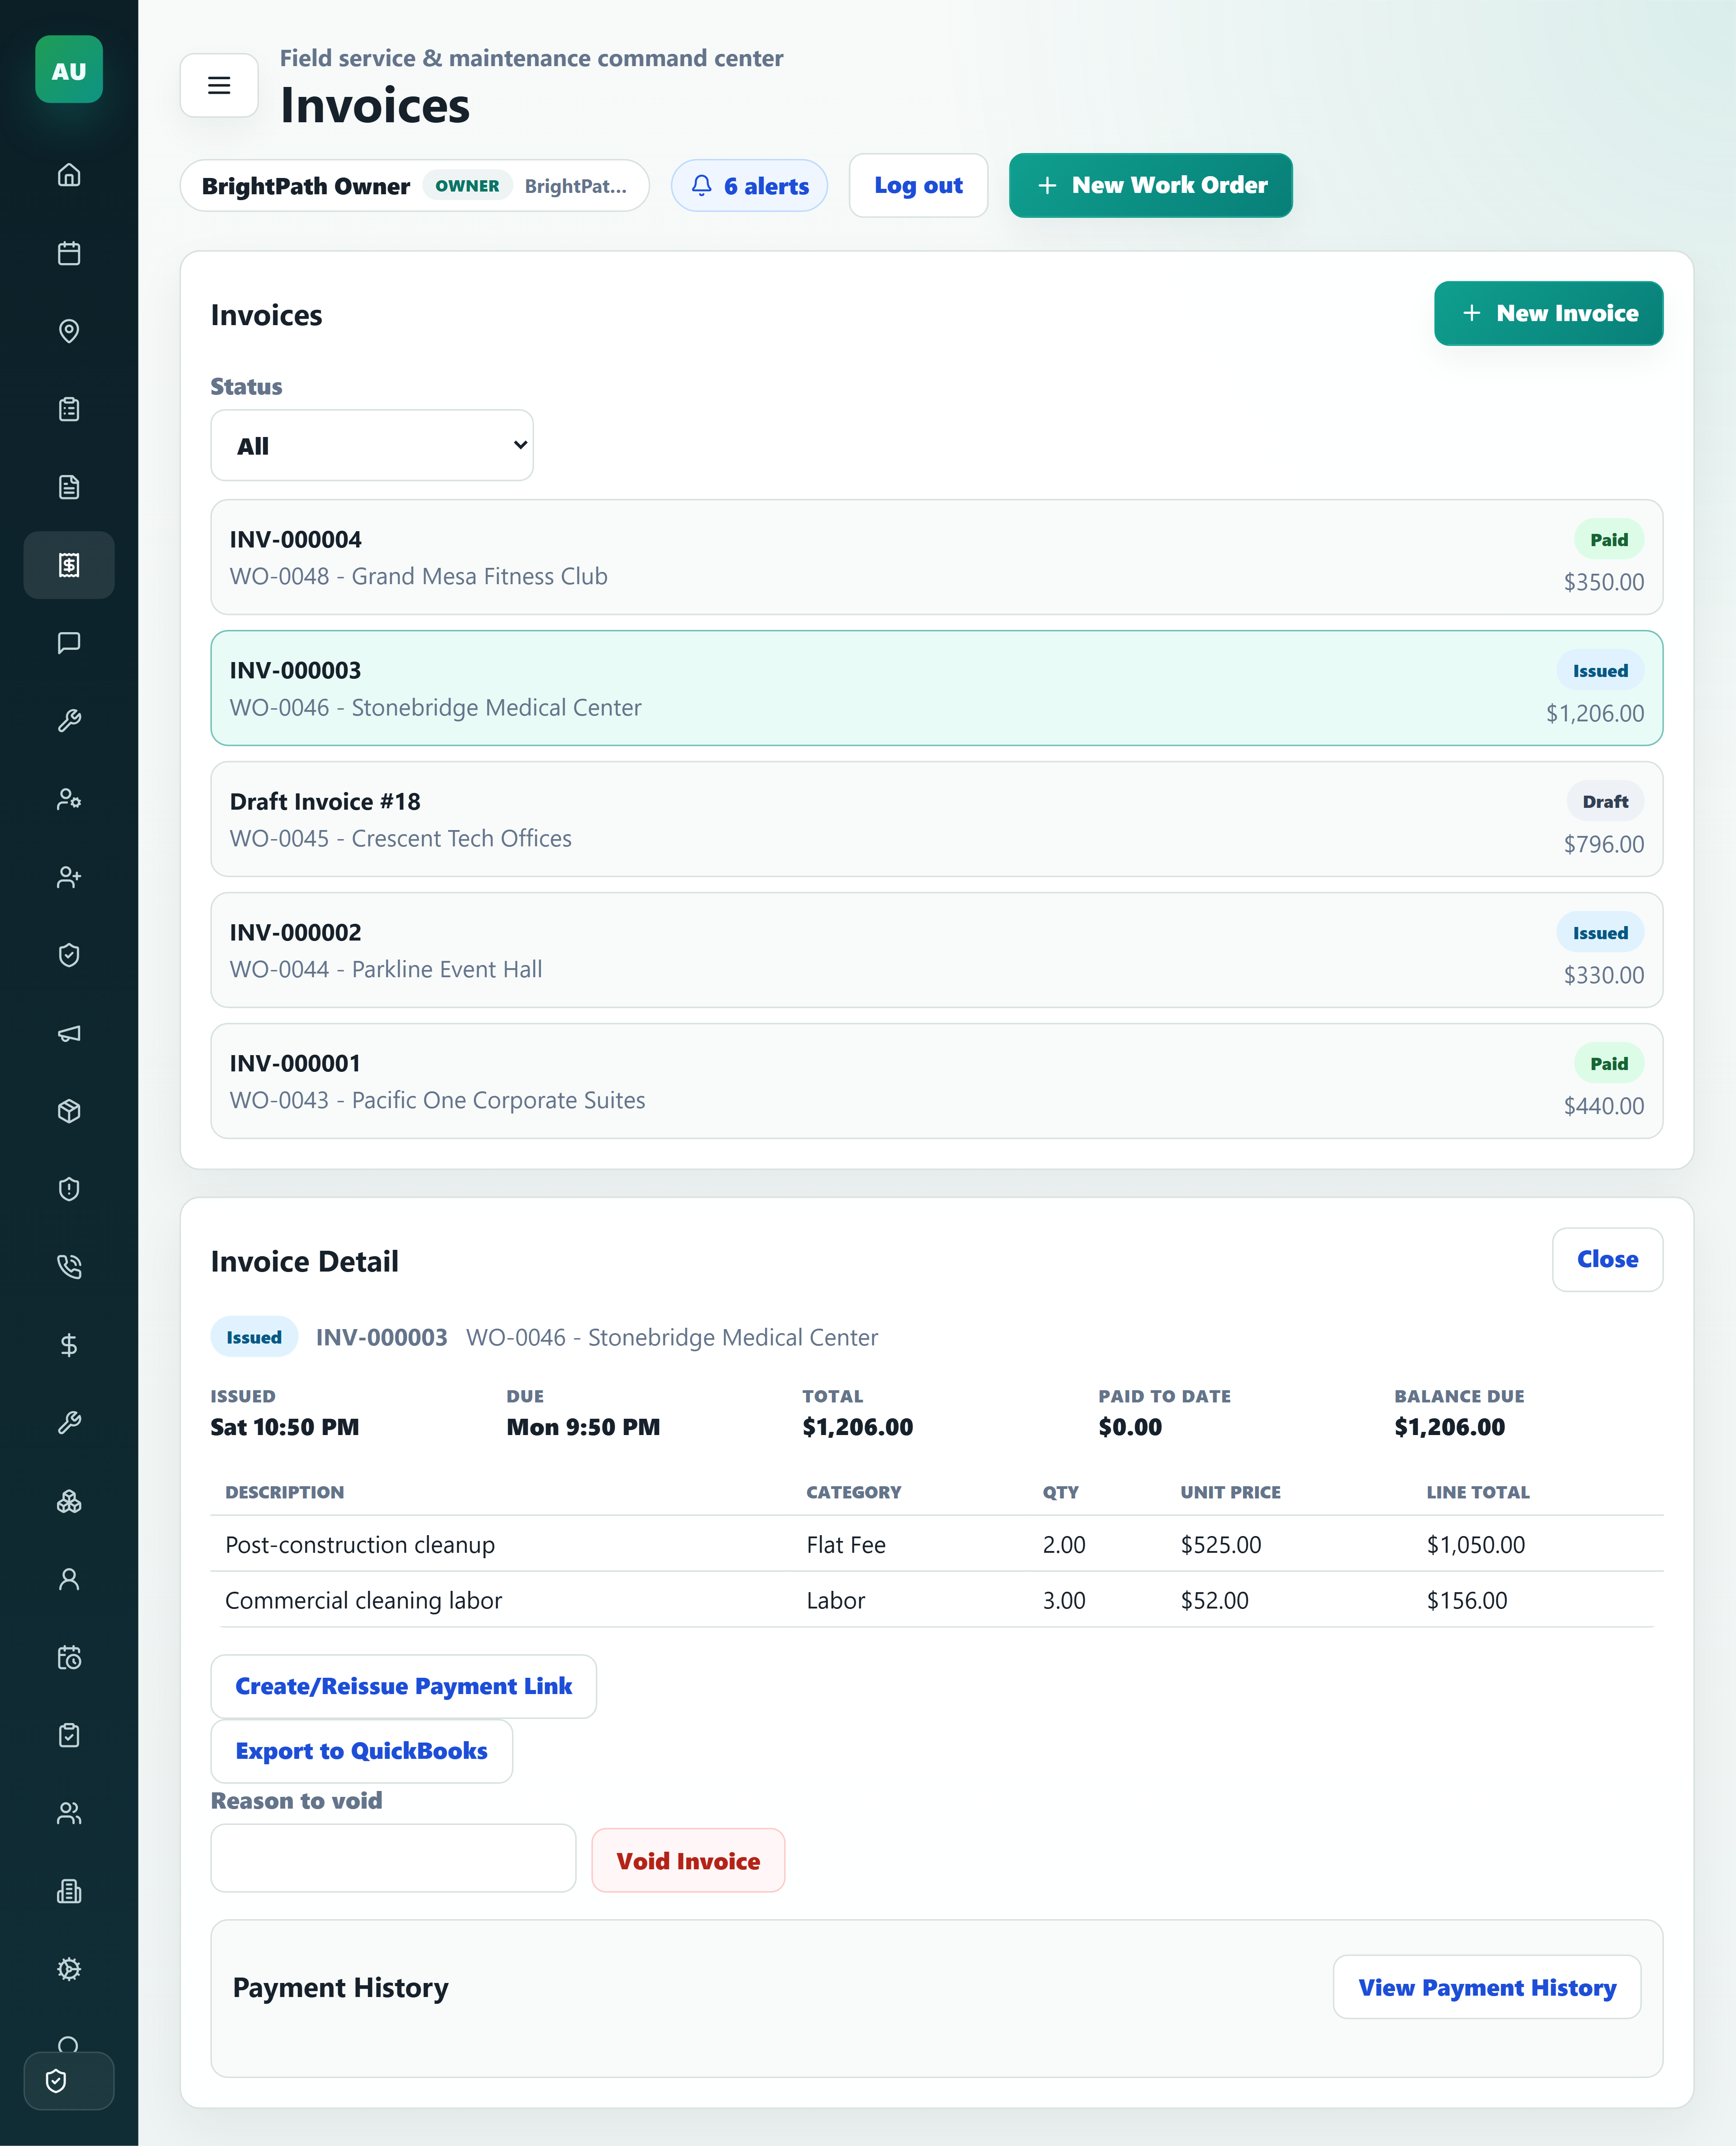Select invoice INV-000001 row
Viewport: 1736px width, 2146px height.
pyautogui.click(x=936, y=1081)
